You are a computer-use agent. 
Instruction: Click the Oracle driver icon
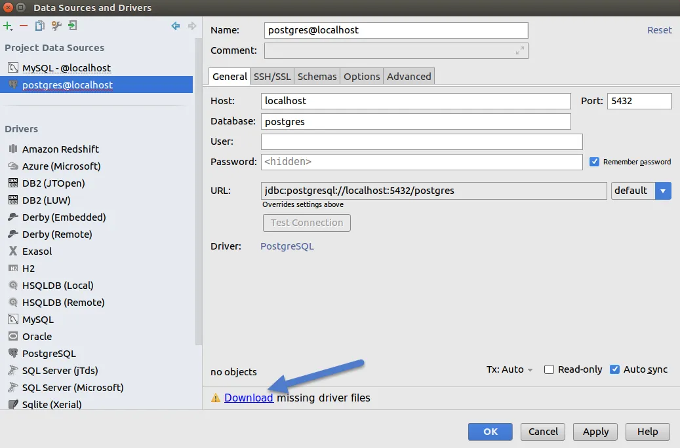(14, 336)
